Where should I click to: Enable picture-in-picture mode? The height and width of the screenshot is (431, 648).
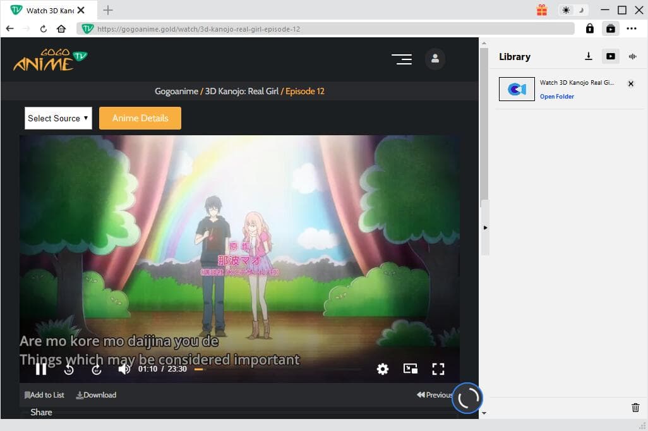click(411, 369)
